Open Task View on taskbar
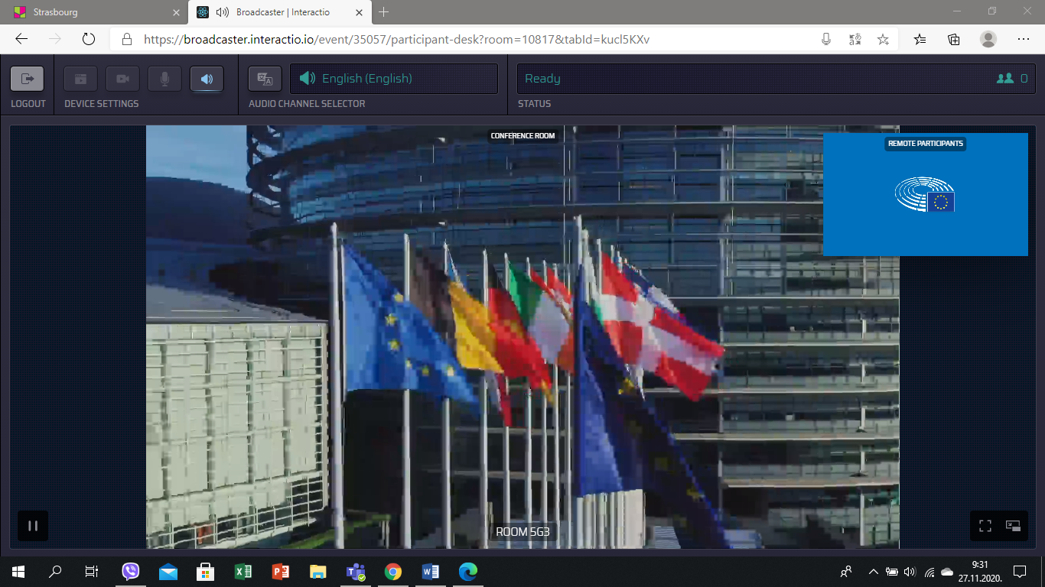This screenshot has height=587, width=1045. click(x=91, y=571)
